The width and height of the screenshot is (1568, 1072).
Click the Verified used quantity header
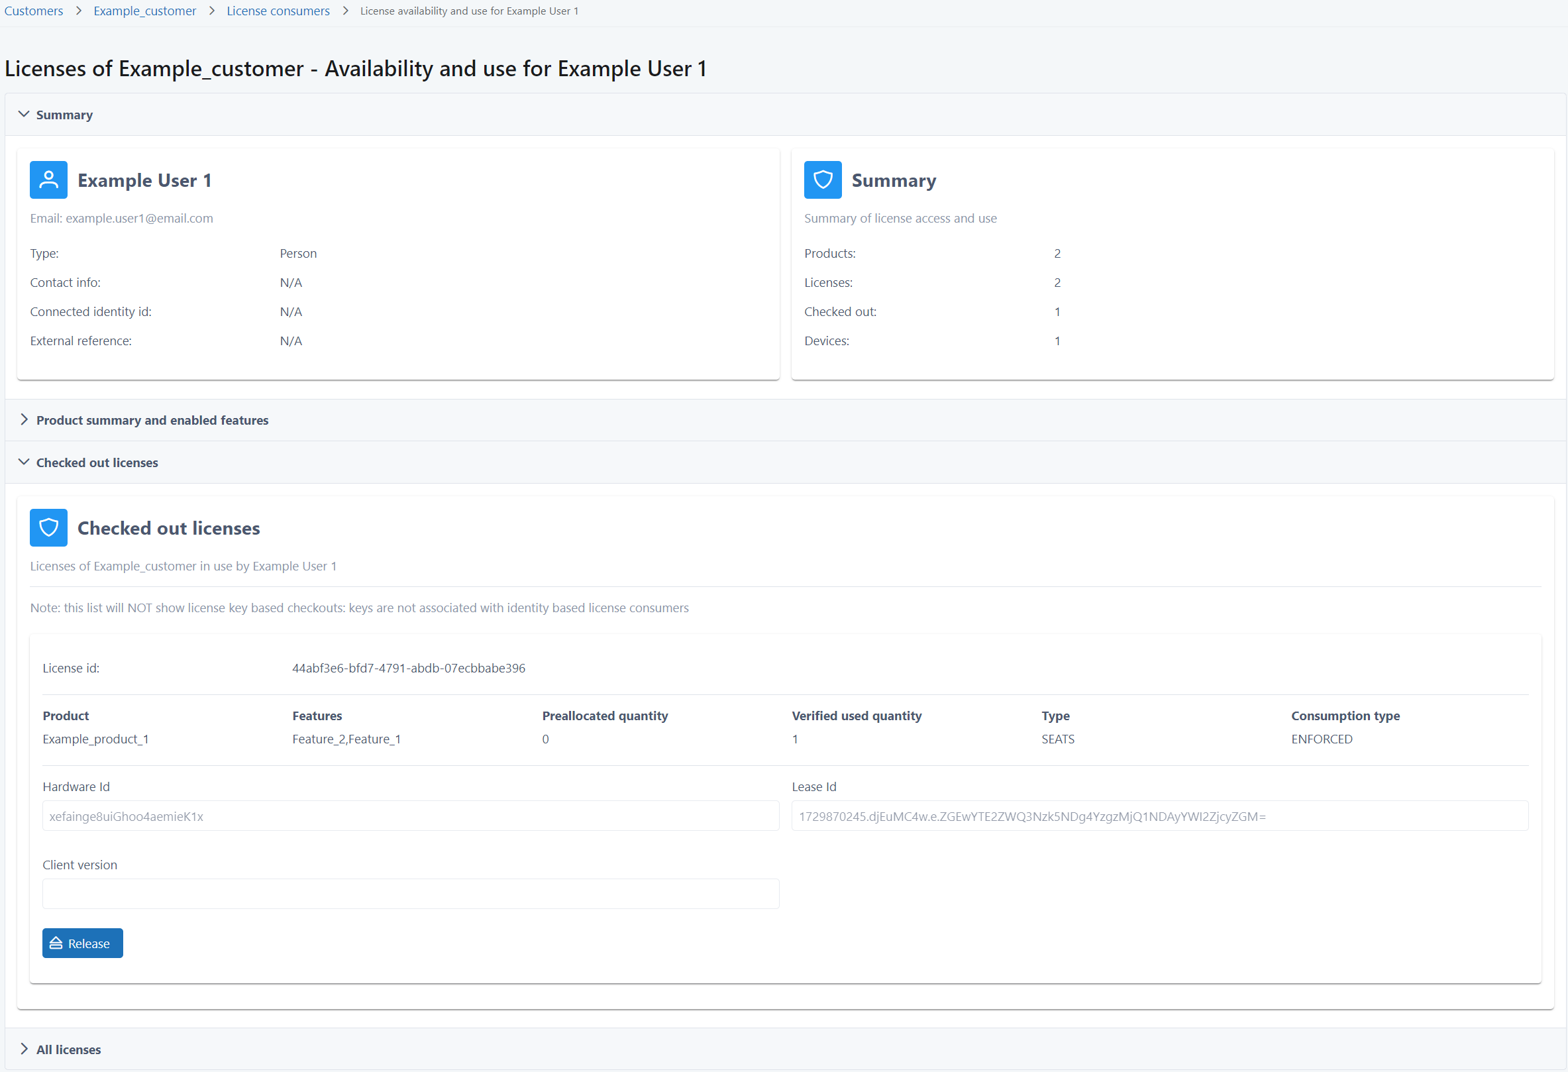[x=856, y=716]
